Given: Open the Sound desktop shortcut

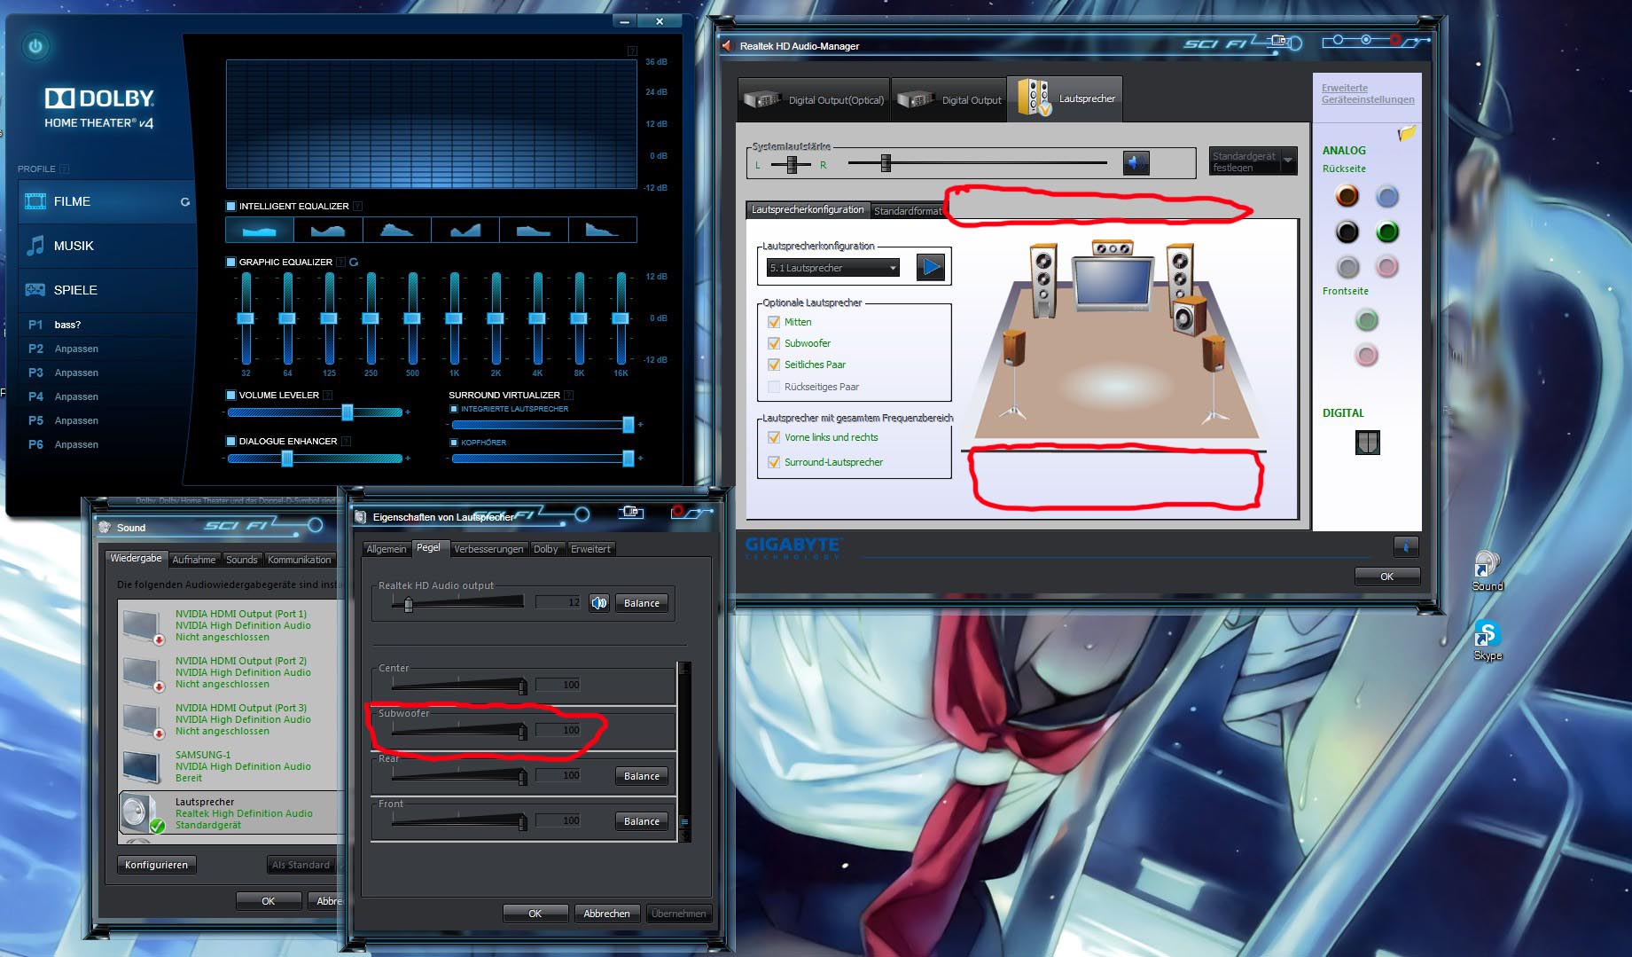Looking at the screenshot, I should [x=1487, y=571].
